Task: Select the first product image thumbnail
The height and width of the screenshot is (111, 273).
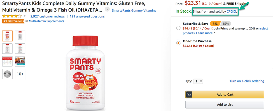Action: click(7, 36)
